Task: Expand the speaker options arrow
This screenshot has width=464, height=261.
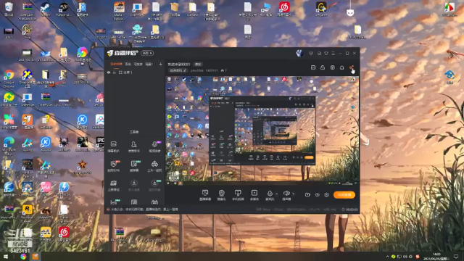Action: coord(293,194)
